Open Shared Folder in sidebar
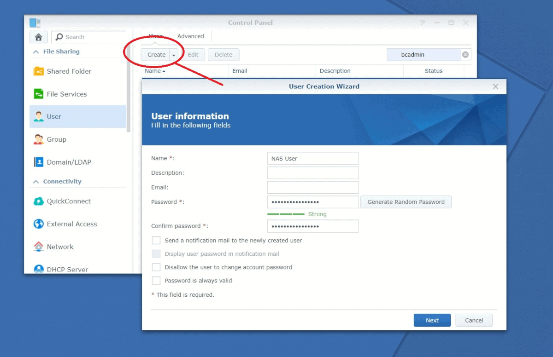 (x=78, y=71)
